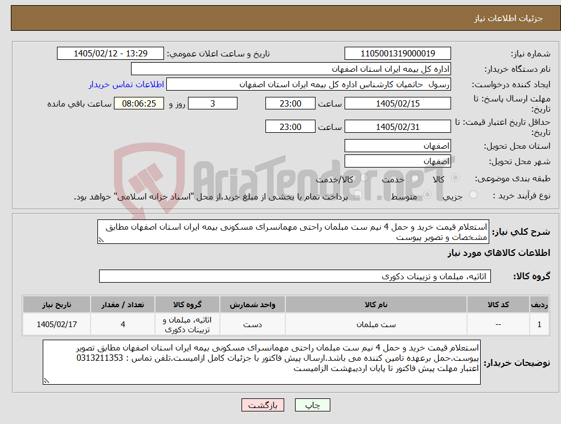The image size is (561, 424).
Task: Click the response deadline time 23:00 field
Action: point(290,104)
